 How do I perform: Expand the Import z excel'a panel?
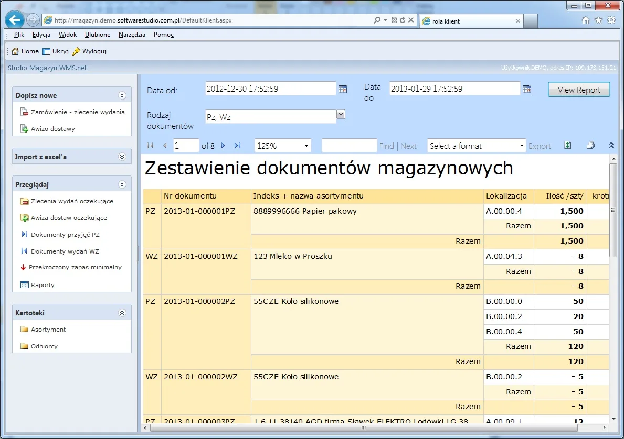click(122, 157)
